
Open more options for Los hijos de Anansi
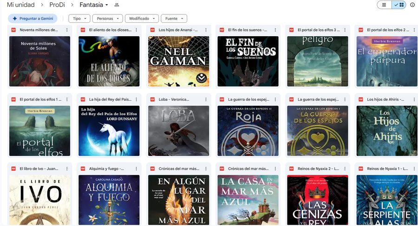206,30
